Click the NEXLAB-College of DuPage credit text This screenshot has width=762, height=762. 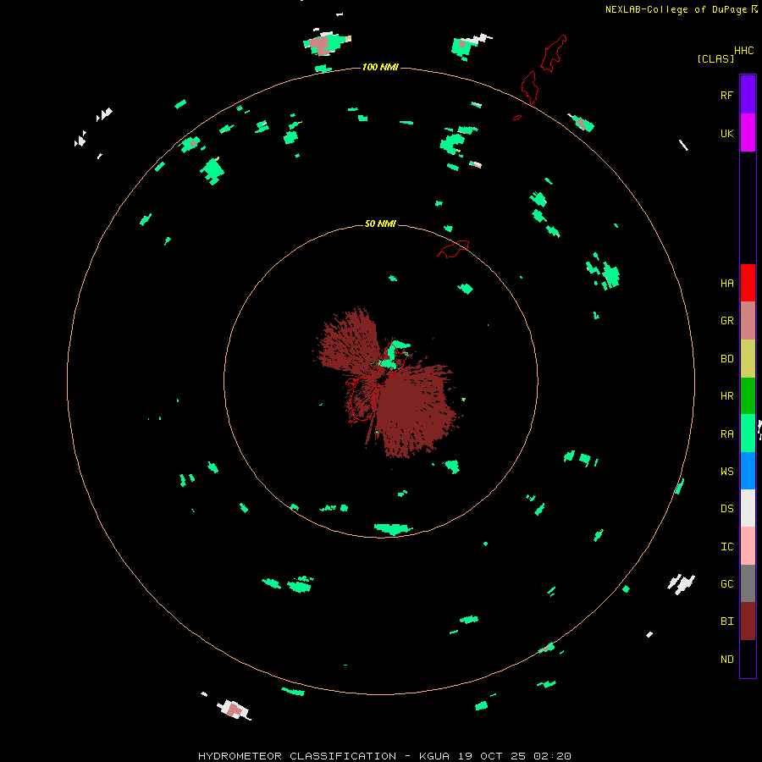676,9
